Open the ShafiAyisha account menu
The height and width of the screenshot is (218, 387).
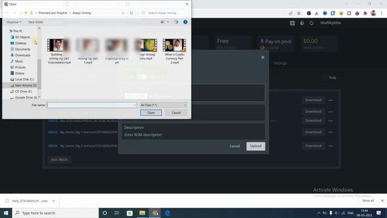click(x=330, y=23)
